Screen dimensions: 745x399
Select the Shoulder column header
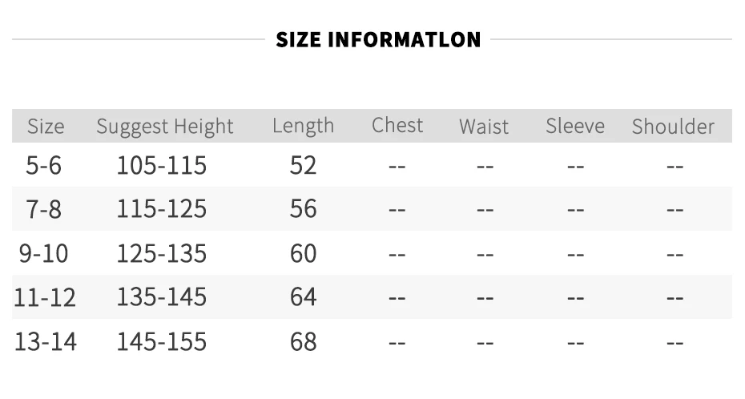pyautogui.click(x=673, y=127)
